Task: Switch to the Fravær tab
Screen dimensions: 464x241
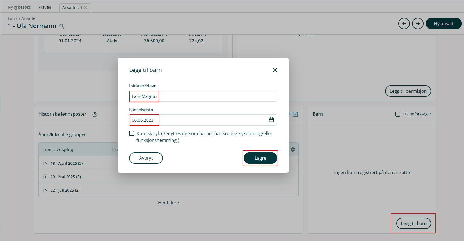Action: click(x=45, y=7)
